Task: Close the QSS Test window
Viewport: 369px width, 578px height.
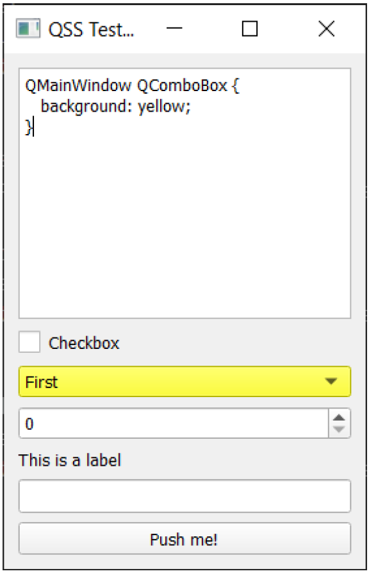Action: coord(326,28)
